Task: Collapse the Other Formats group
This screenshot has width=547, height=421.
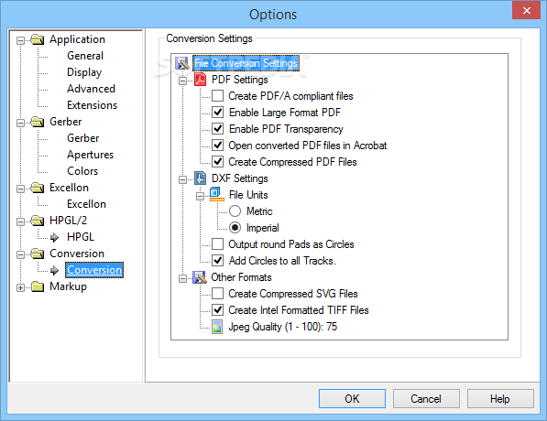Action: [x=182, y=279]
